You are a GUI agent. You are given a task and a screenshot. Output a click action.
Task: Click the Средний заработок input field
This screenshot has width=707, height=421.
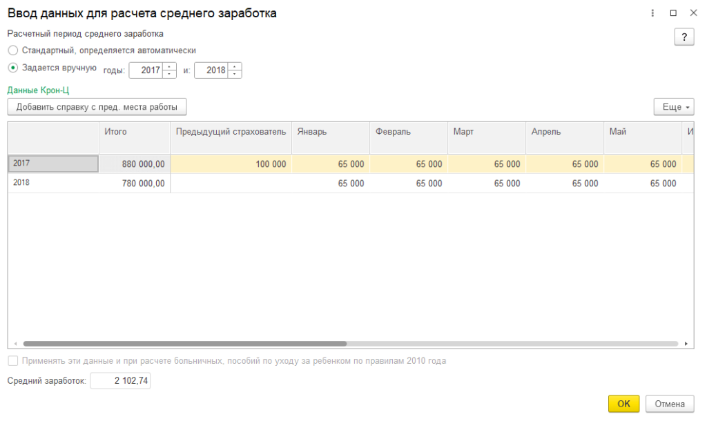click(121, 379)
